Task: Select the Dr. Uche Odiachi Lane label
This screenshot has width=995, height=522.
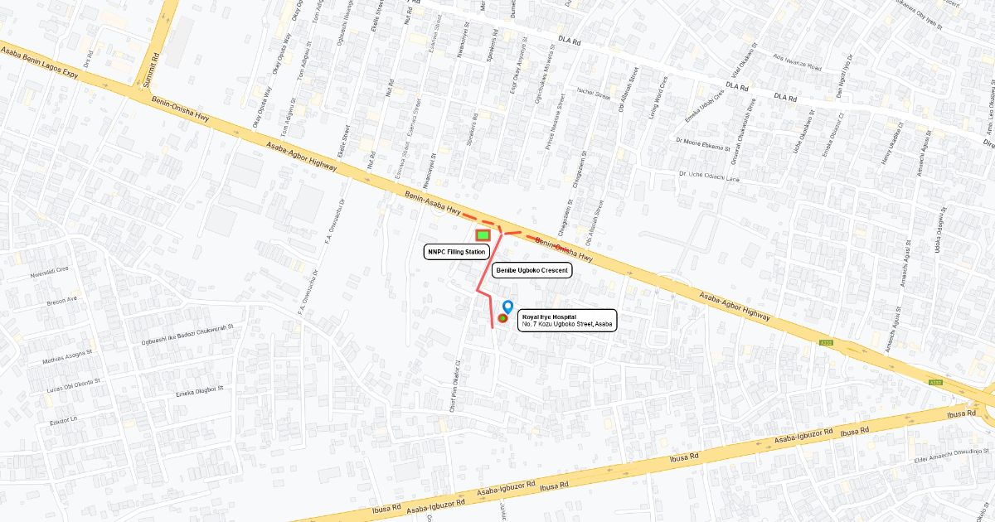Action: (709, 175)
